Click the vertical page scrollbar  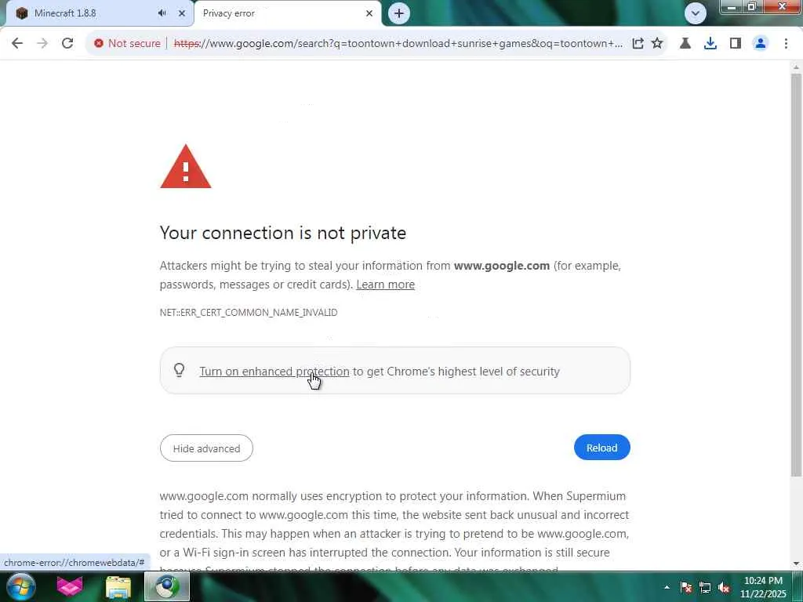[x=796, y=274]
